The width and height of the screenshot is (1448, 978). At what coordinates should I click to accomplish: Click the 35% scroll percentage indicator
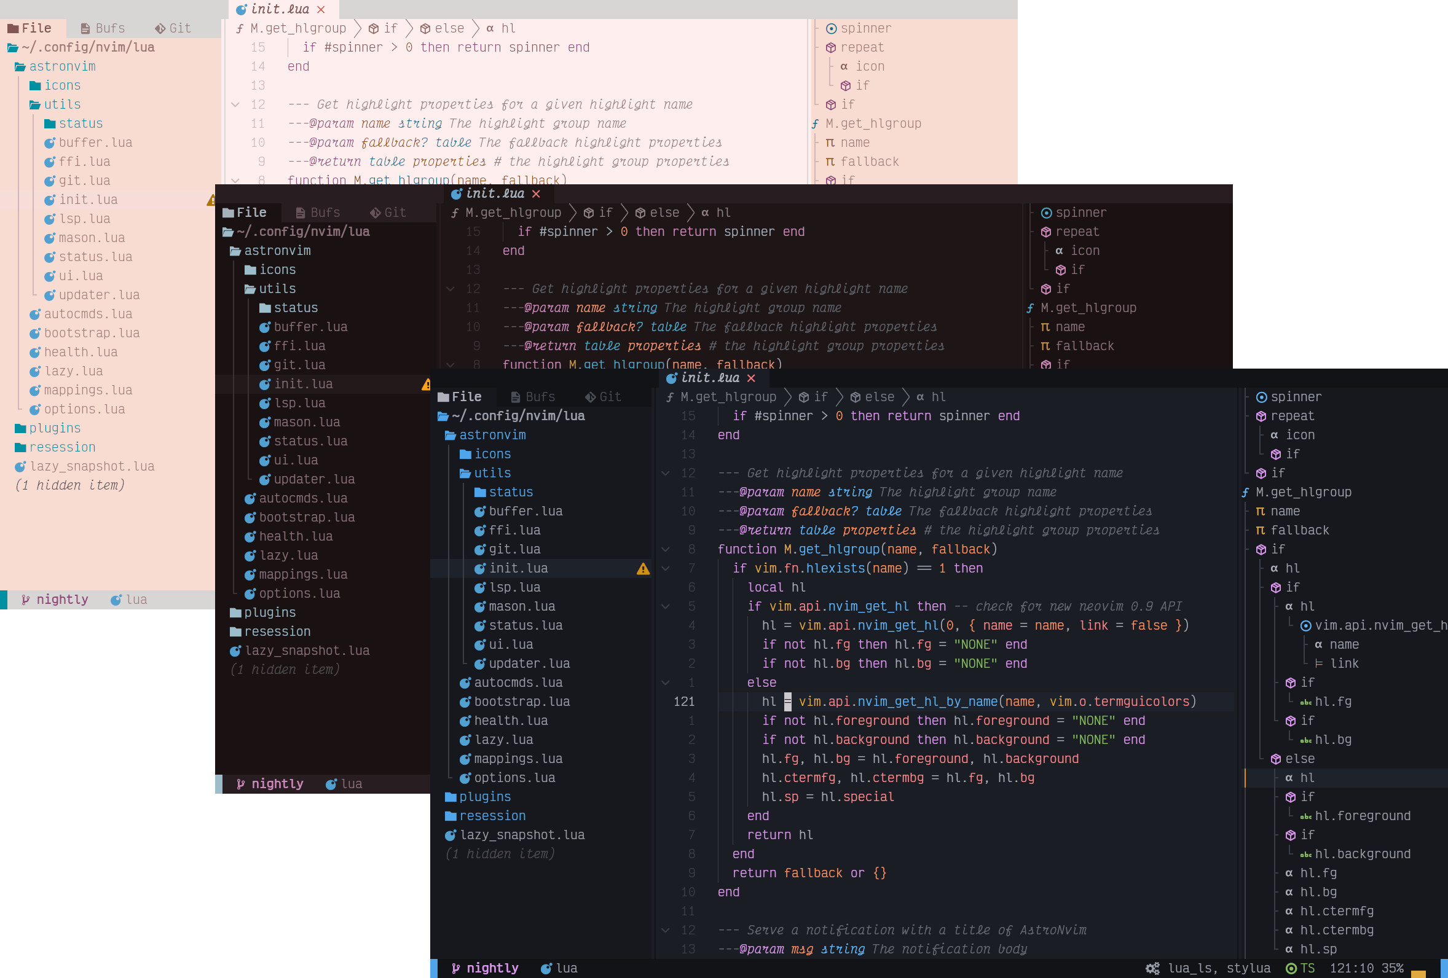(1393, 968)
